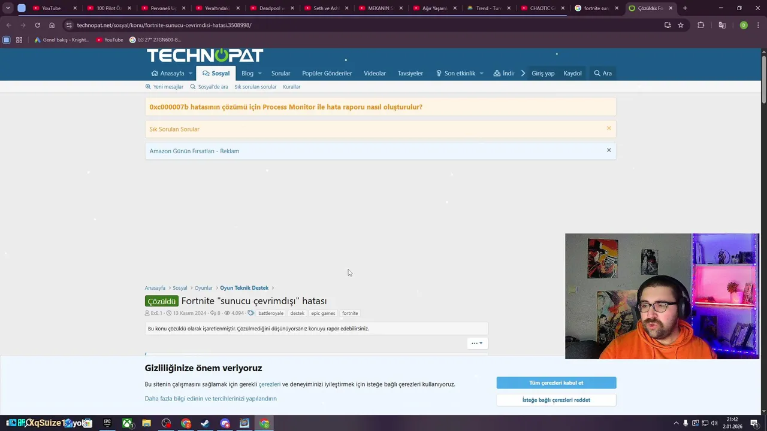Open Amazon Günün Fırsatları - Reklam link

194,151
